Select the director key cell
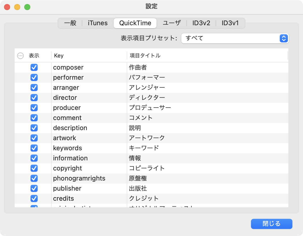Screen dimensions: 303x236 [89, 98]
